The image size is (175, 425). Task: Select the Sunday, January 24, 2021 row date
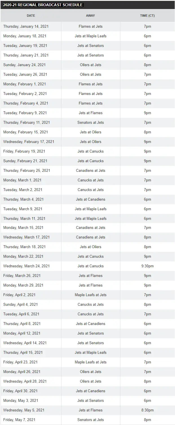point(25,65)
